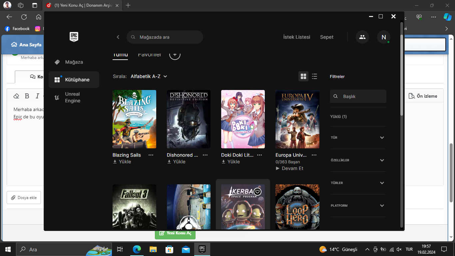Click the Mağaza tag icon in sidebar
Image resolution: width=455 pixels, height=256 pixels.
[x=57, y=62]
